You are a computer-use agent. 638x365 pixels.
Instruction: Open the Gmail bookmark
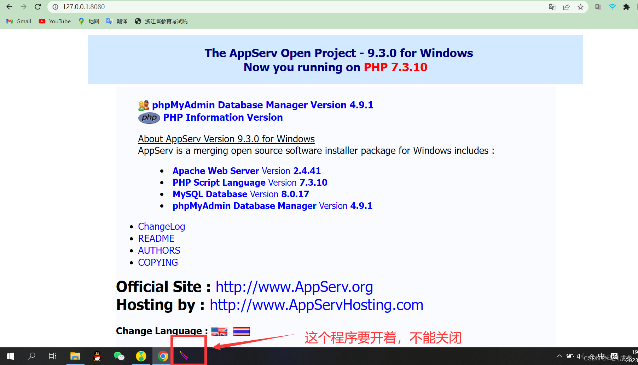coord(19,21)
